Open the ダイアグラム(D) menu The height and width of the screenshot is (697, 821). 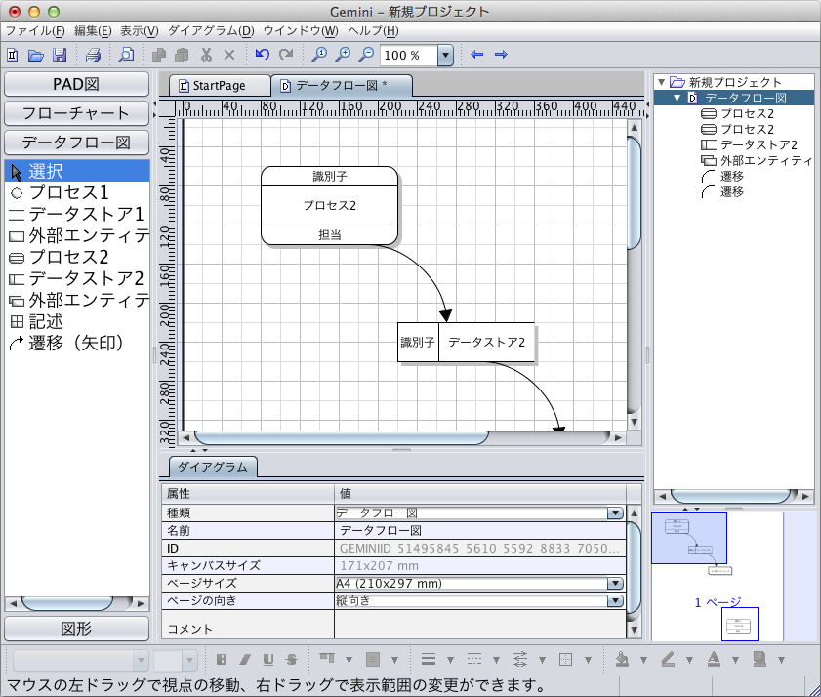(211, 31)
